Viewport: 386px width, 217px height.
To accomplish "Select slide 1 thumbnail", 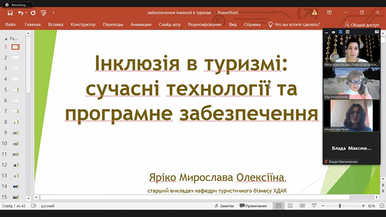I will pyautogui.click(x=15, y=47).
